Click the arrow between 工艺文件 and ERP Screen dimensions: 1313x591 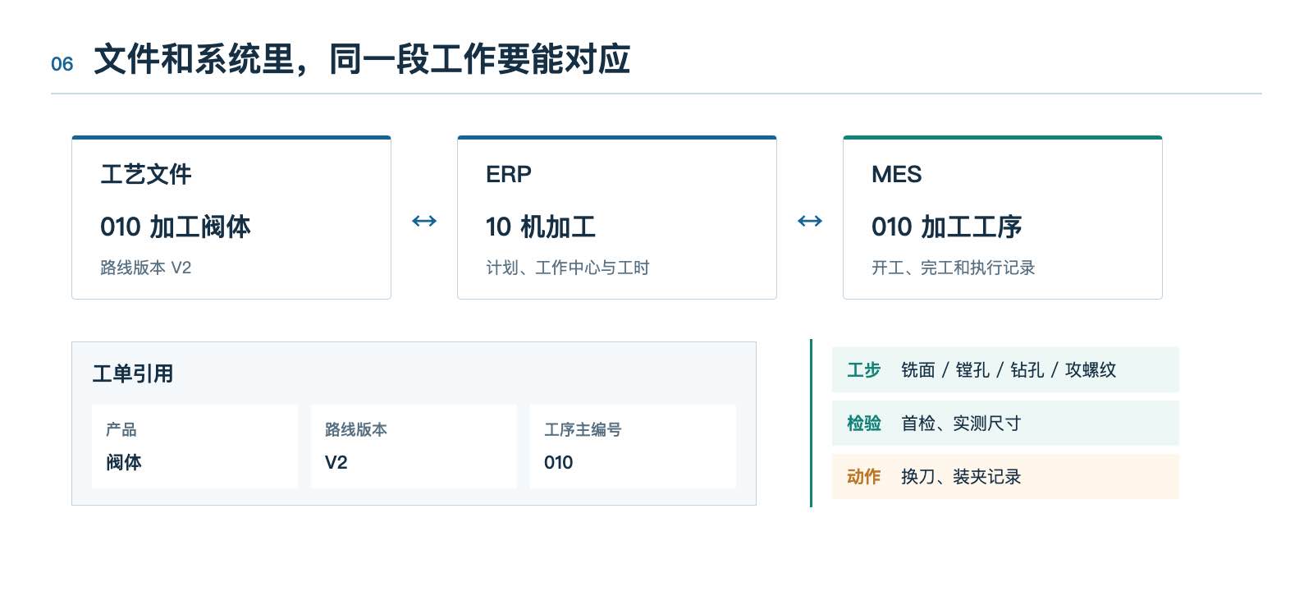click(424, 221)
